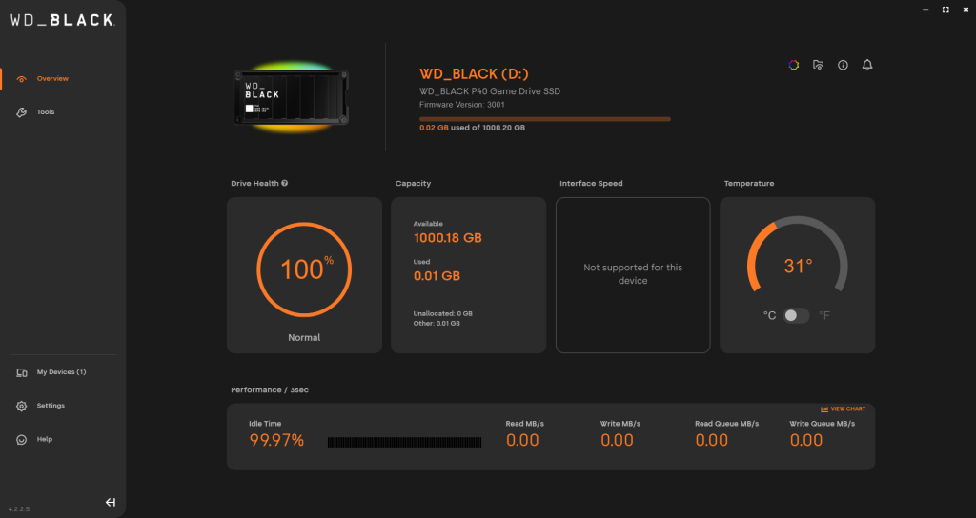Click the °C unit label
Image resolution: width=976 pixels, height=518 pixels.
coord(769,316)
